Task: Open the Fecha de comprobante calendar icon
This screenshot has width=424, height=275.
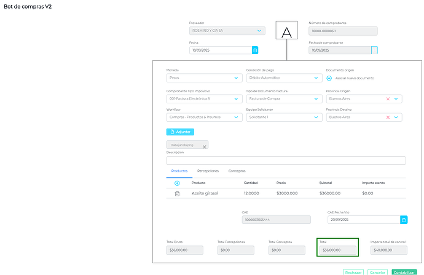Action: (x=374, y=50)
